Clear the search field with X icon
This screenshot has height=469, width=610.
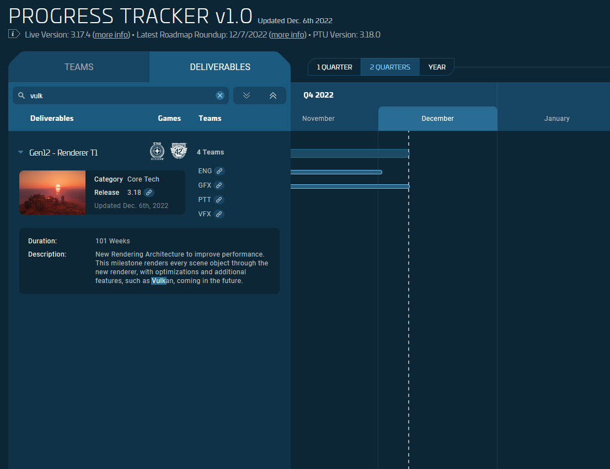tap(220, 95)
